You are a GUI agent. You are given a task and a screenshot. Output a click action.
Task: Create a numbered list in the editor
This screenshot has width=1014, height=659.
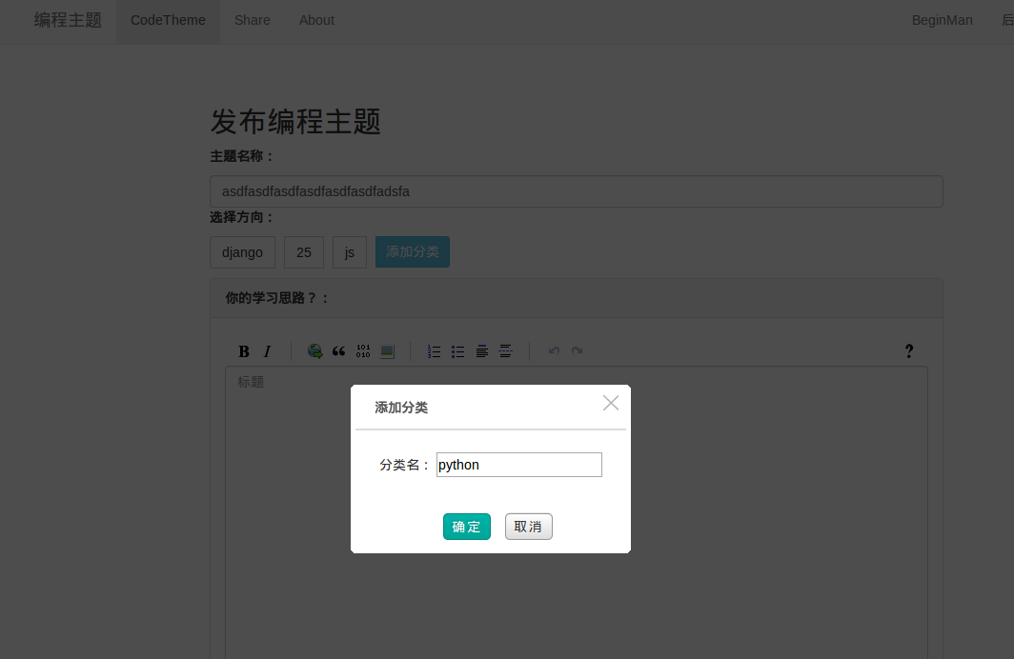434,351
